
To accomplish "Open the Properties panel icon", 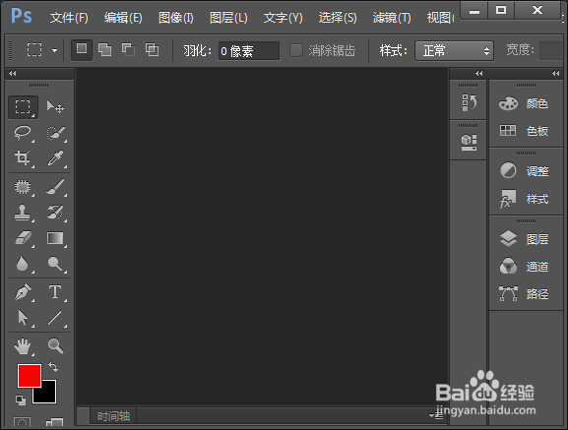I will click(469, 143).
